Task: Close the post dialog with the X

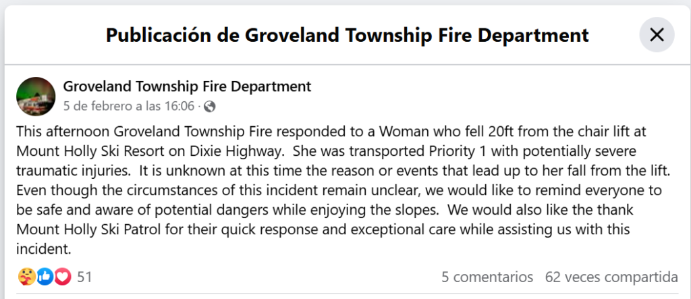Action: point(657,34)
